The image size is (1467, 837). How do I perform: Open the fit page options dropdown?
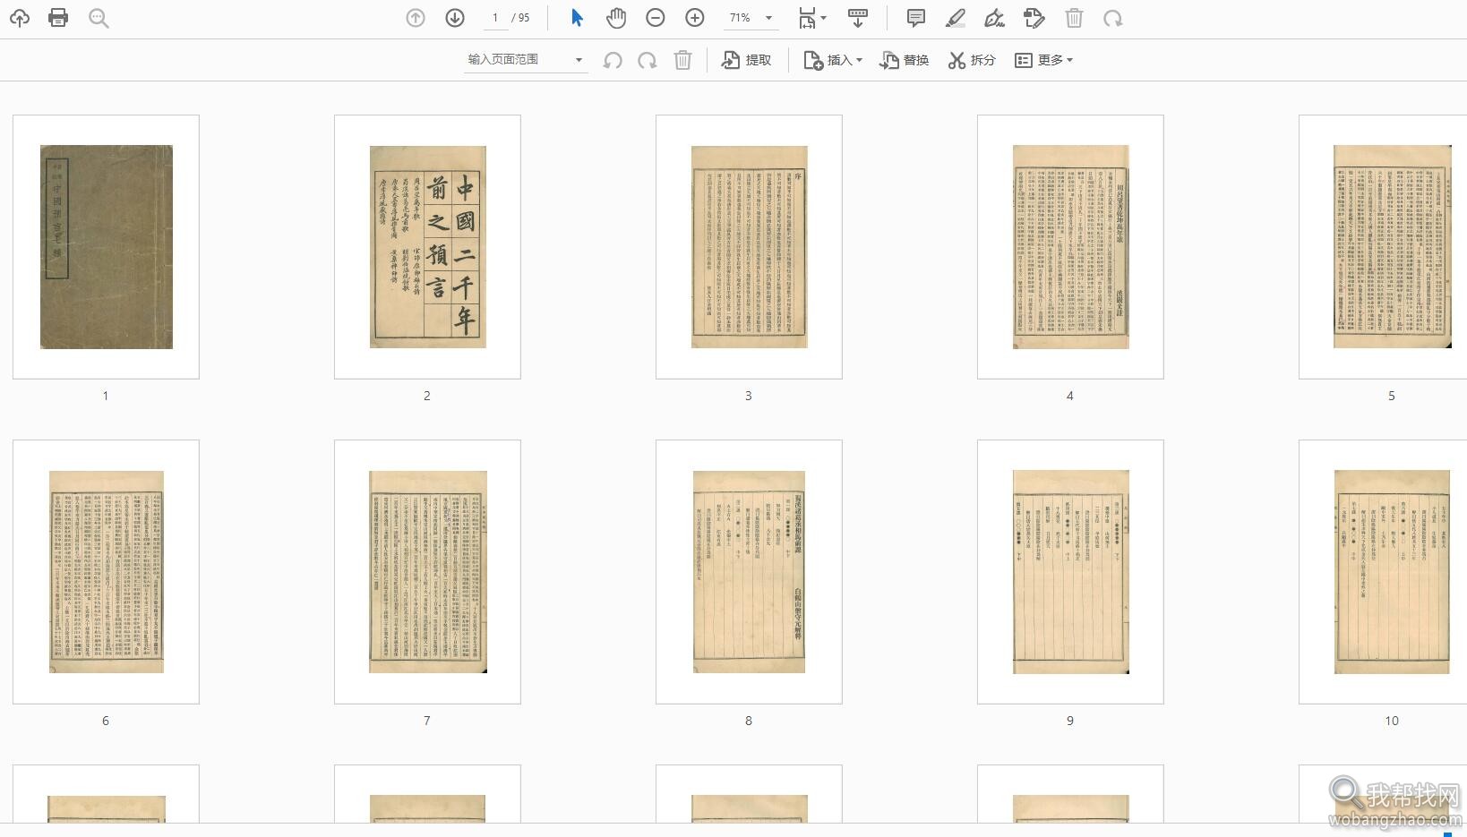pos(812,18)
